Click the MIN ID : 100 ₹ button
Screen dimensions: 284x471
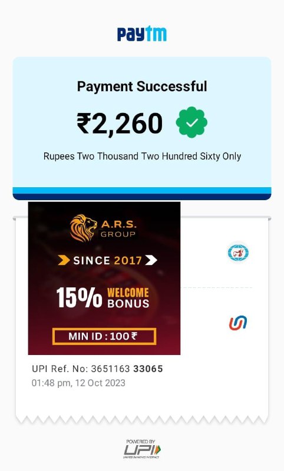pos(104,336)
